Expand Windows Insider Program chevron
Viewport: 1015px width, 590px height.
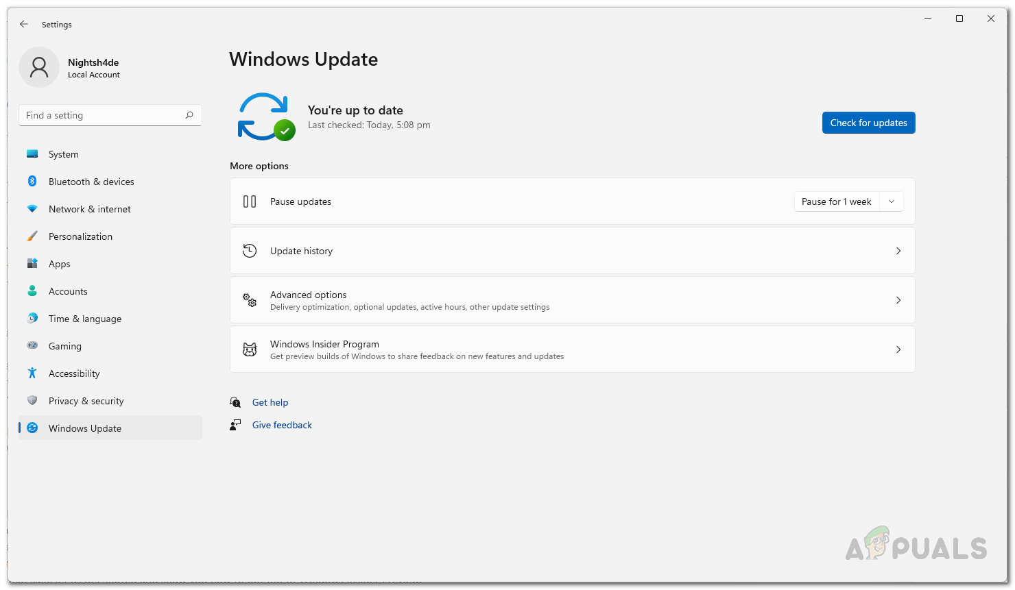coord(898,349)
